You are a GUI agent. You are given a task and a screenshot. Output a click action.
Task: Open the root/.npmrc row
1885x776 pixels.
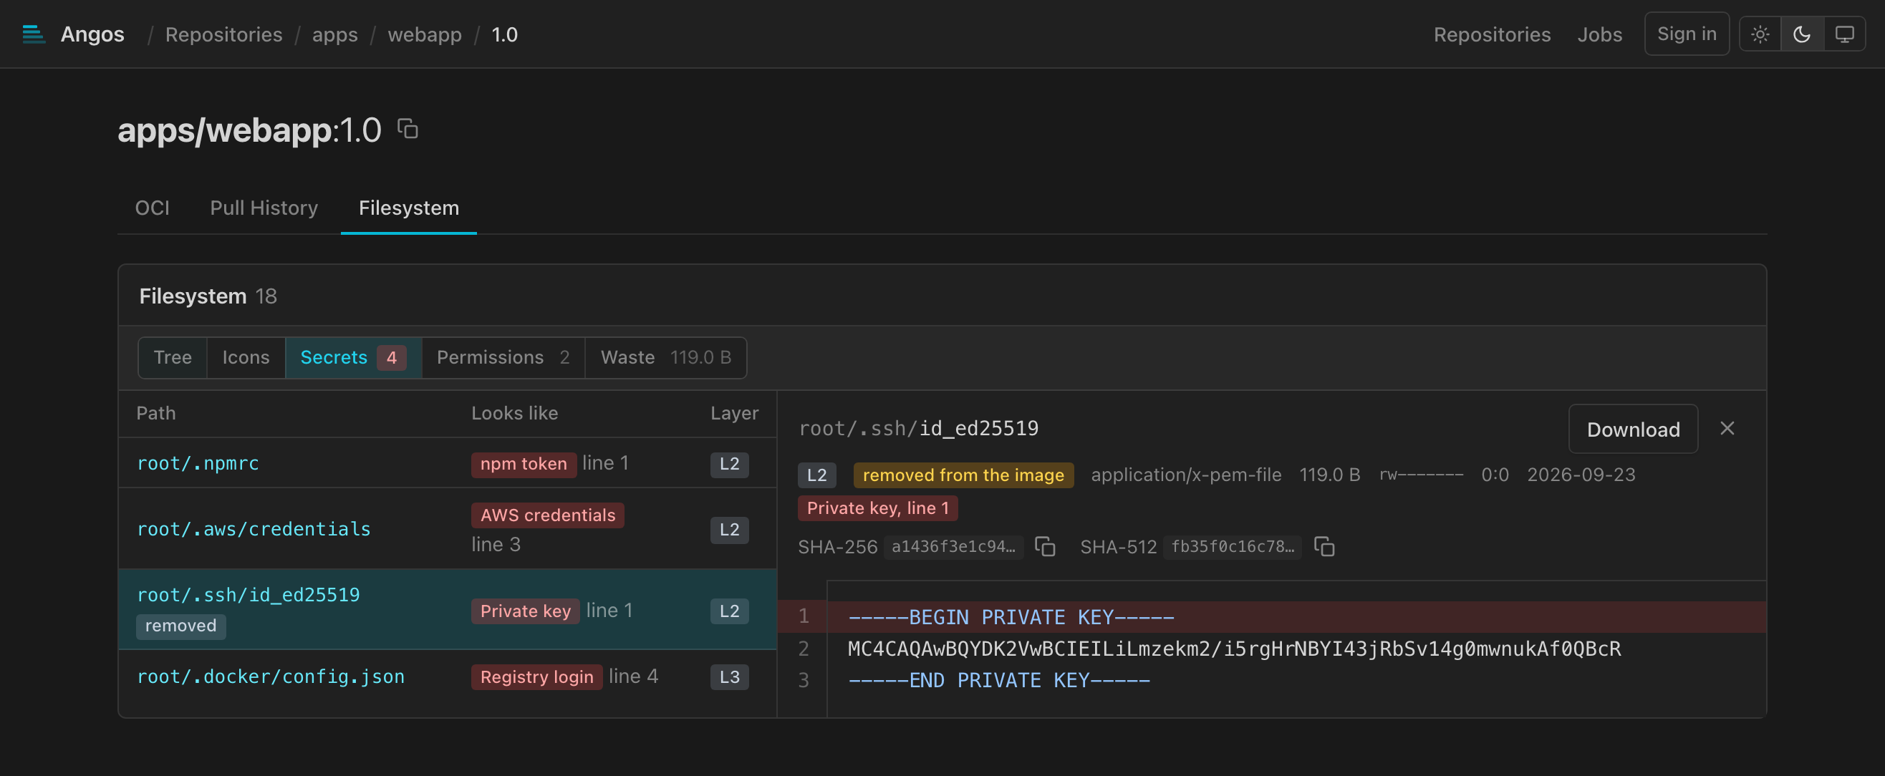pos(447,463)
